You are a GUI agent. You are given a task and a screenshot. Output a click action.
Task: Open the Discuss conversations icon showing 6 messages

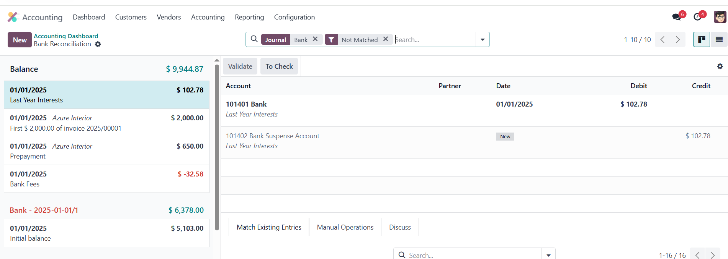[x=677, y=17]
